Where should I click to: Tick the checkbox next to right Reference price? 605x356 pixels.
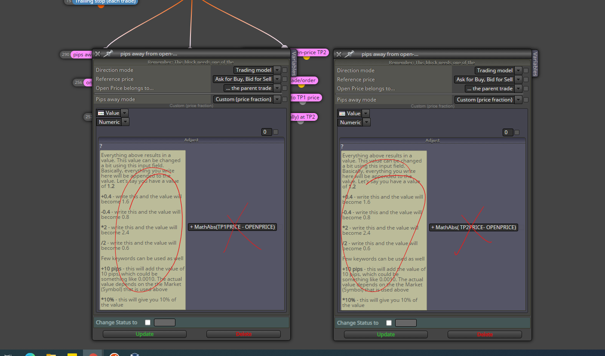click(x=526, y=80)
